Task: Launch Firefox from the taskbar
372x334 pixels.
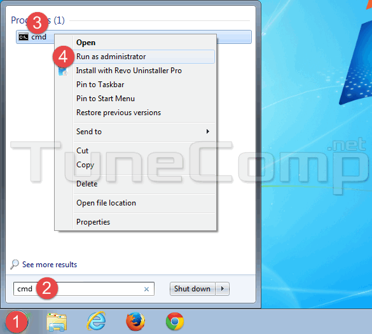Action: tap(135, 321)
